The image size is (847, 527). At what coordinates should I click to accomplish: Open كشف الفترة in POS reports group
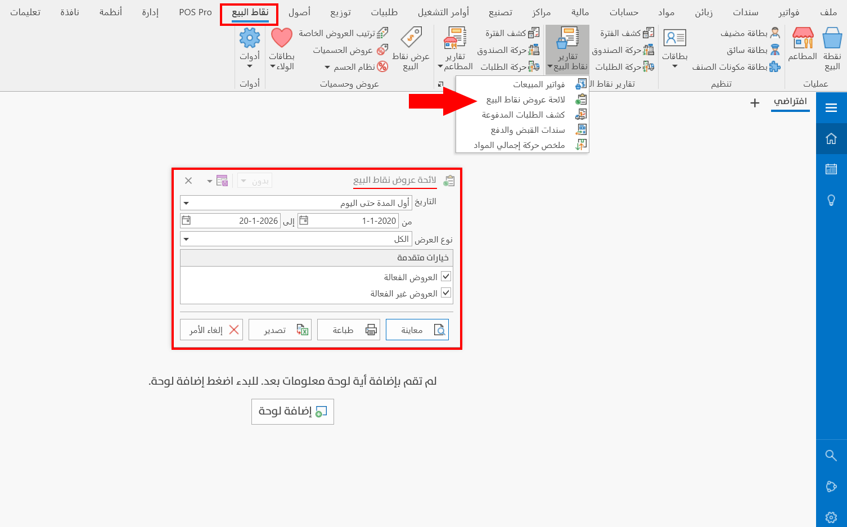click(627, 33)
